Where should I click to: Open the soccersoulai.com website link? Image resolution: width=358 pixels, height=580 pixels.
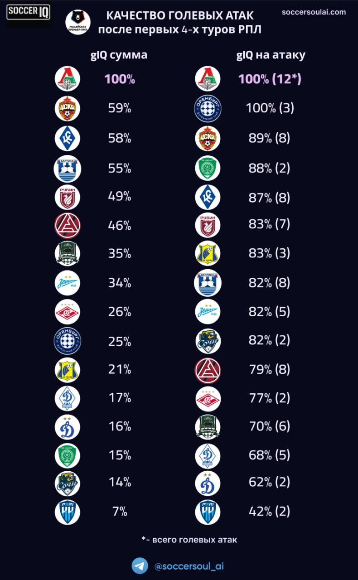[314, 12]
